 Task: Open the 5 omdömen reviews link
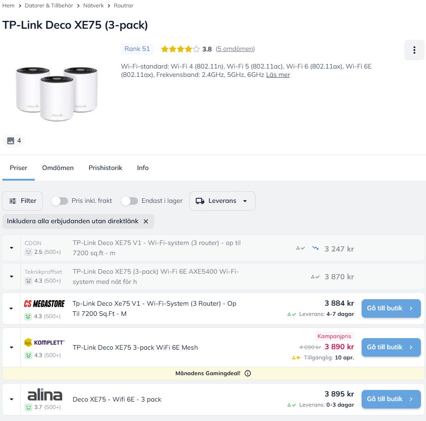[x=235, y=49]
